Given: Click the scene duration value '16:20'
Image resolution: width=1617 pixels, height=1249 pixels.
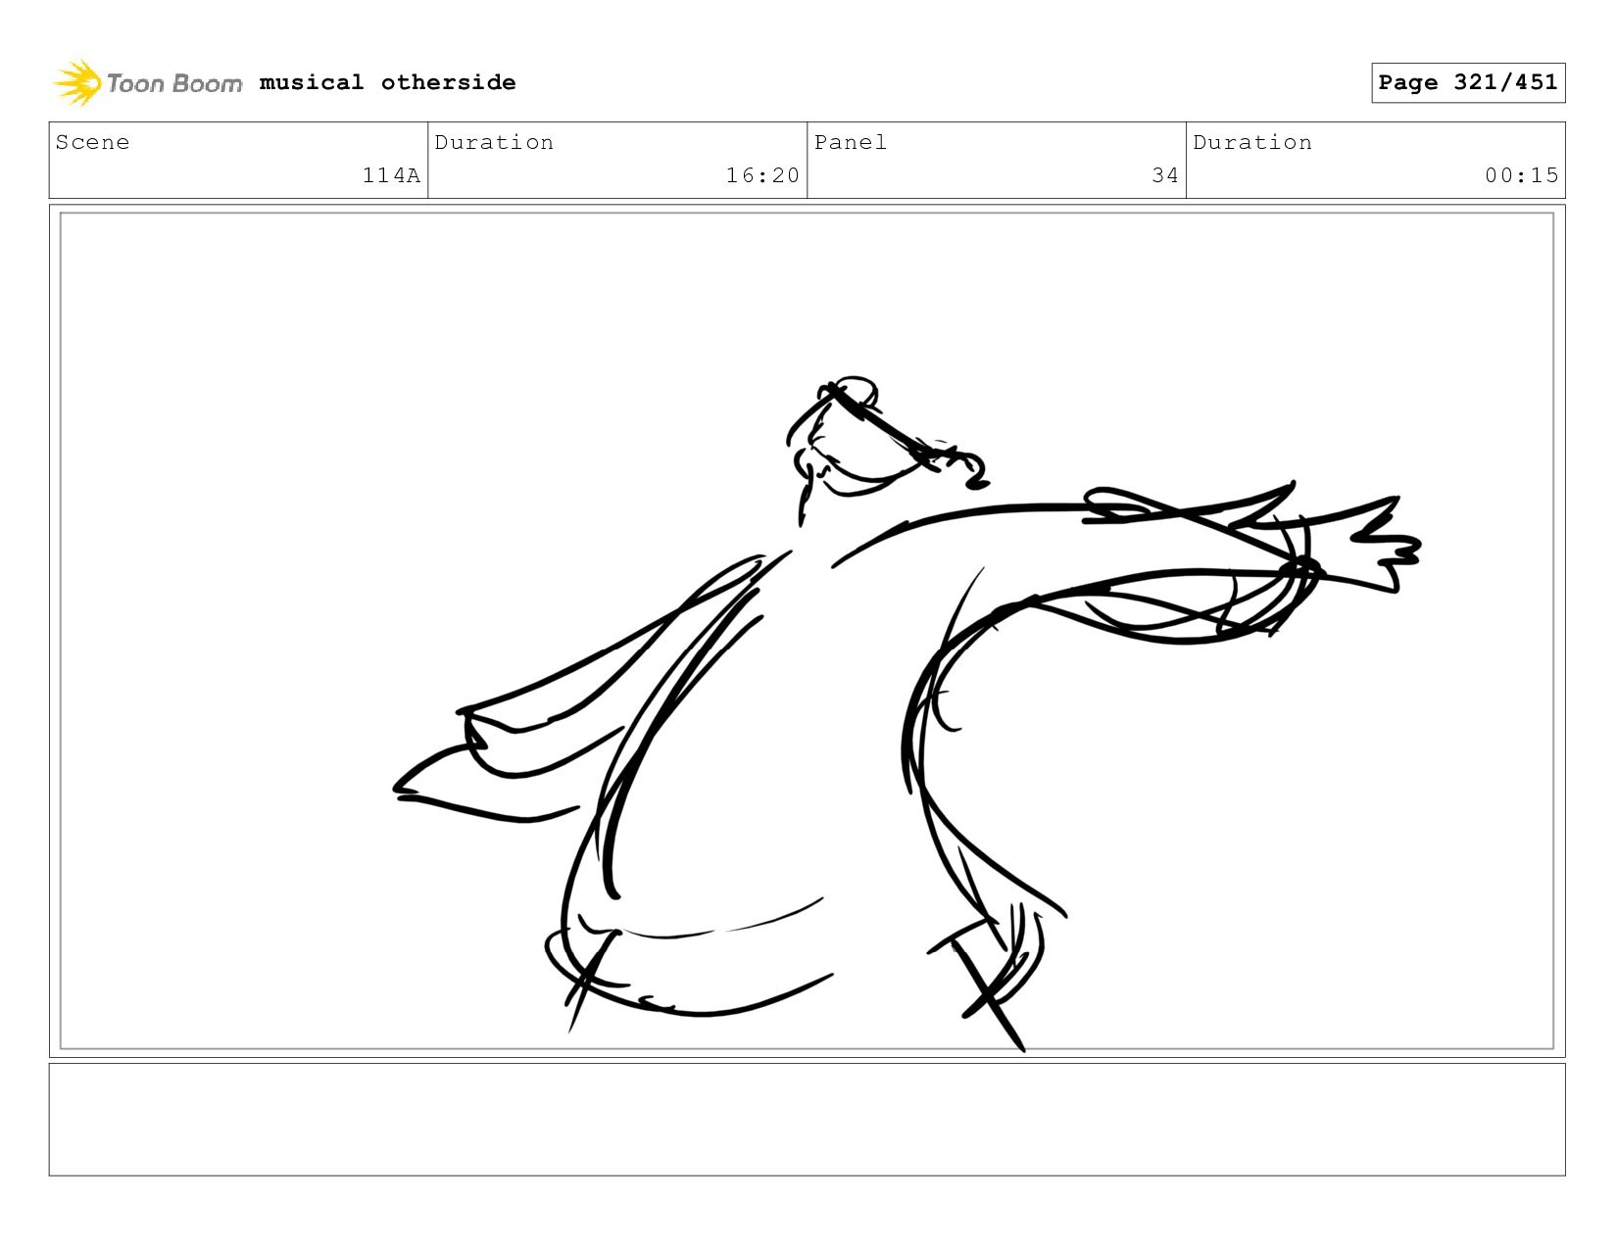Looking at the screenshot, I should click(762, 175).
